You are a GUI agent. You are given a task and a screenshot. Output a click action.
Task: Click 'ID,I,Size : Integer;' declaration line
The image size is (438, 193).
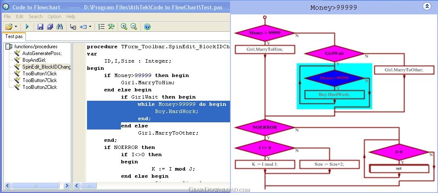click(x=138, y=61)
